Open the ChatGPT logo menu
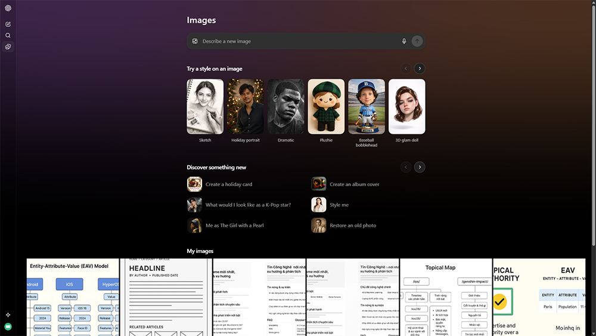The image size is (596, 336). pyautogui.click(x=8, y=8)
